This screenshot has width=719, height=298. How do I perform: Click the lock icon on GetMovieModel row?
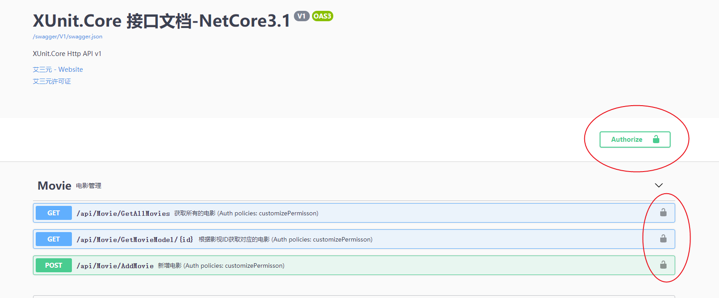pos(663,238)
